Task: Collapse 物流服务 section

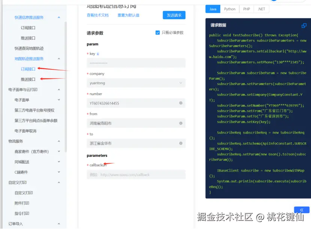Action: click(x=59, y=141)
